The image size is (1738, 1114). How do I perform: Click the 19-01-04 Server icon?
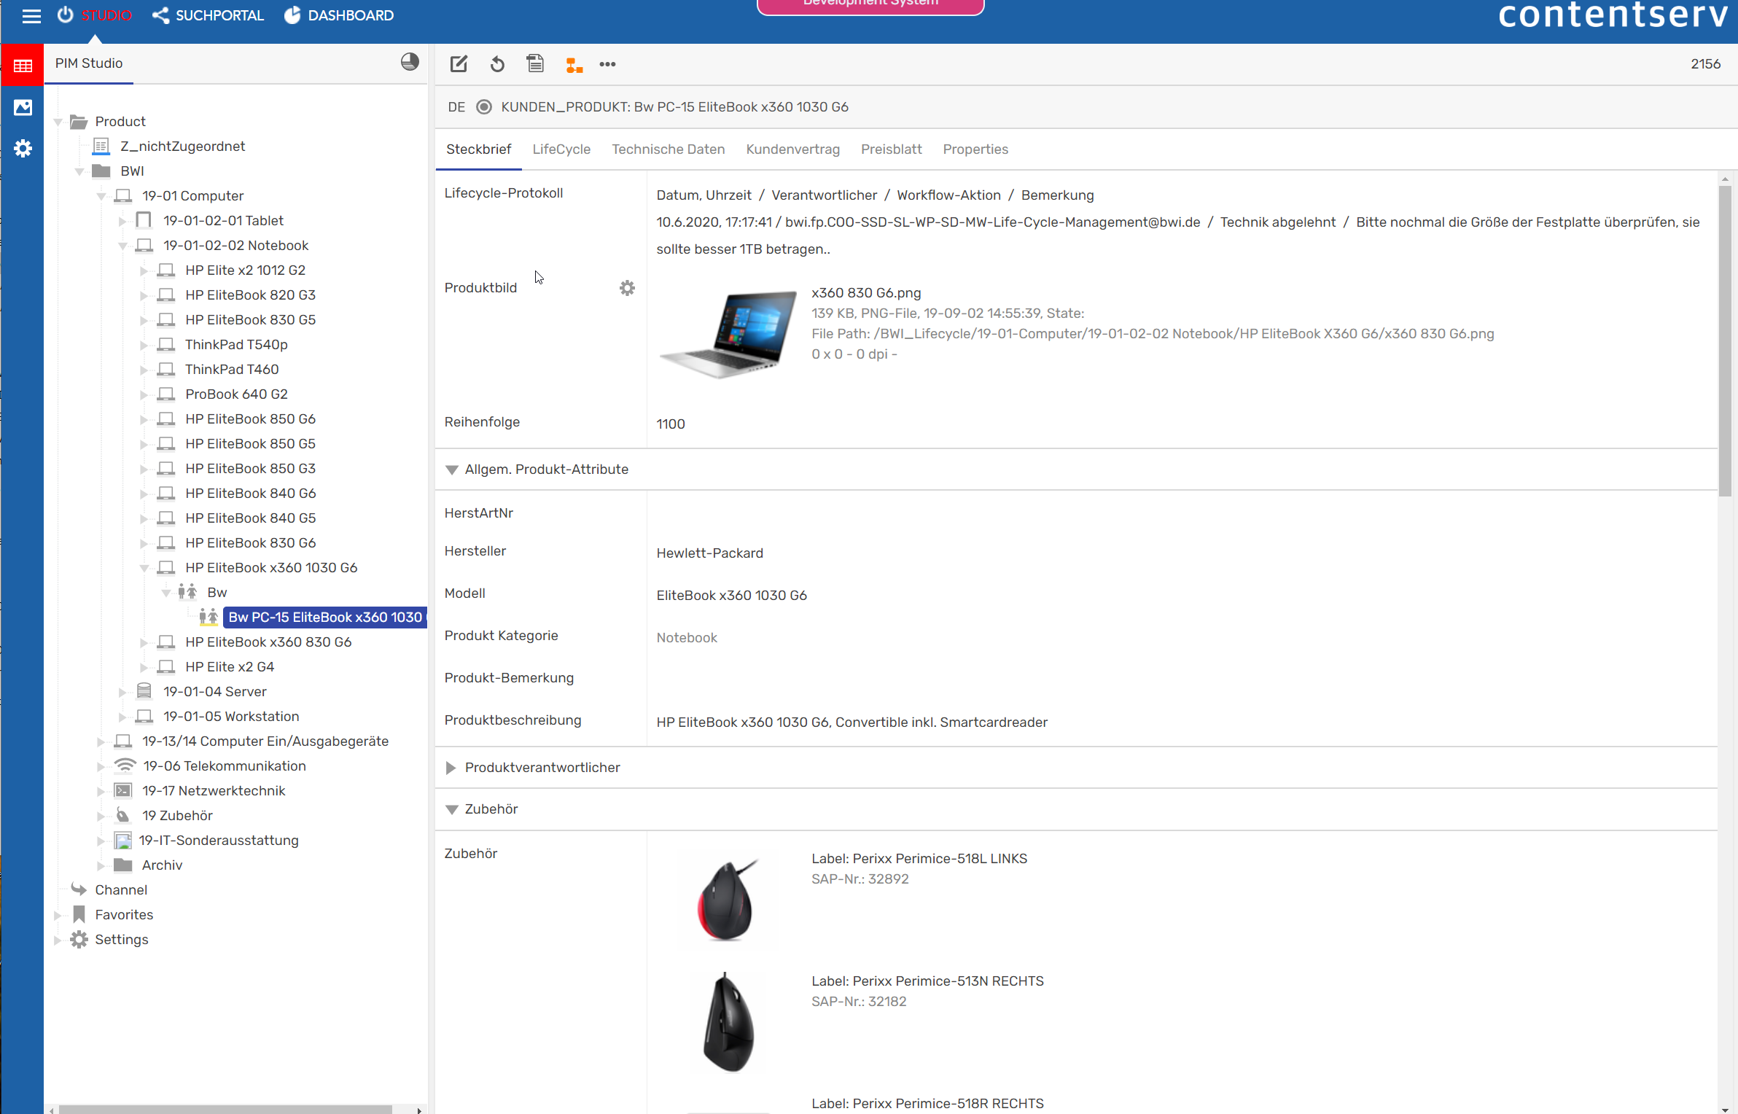(144, 691)
